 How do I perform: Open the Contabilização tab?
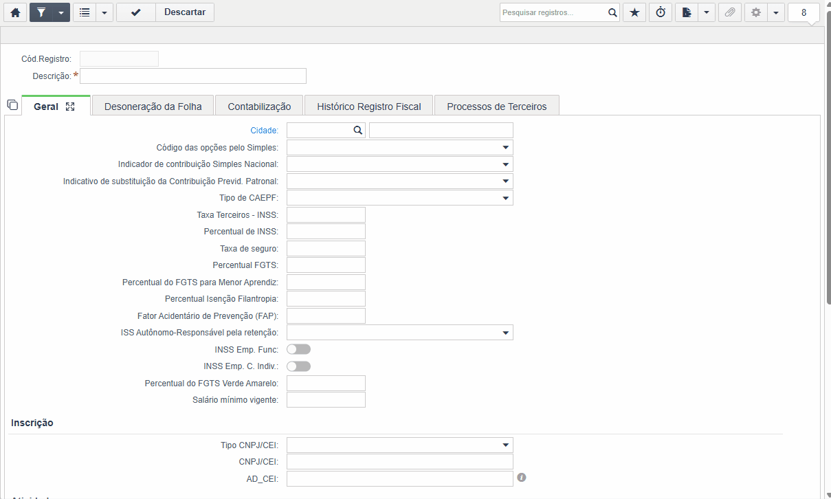click(x=259, y=107)
